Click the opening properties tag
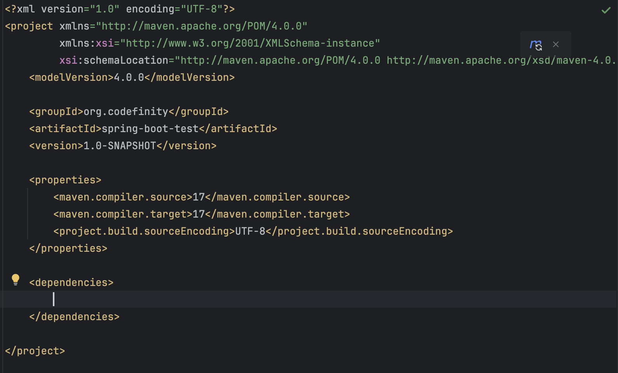The image size is (618, 373). click(65, 180)
